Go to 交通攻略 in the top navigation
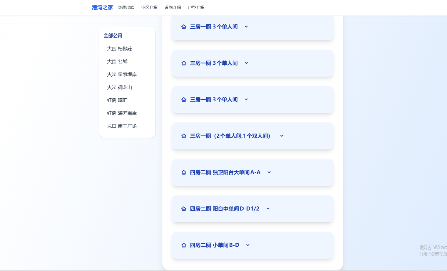This screenshot has height=271, width=447. pos(126,7)
